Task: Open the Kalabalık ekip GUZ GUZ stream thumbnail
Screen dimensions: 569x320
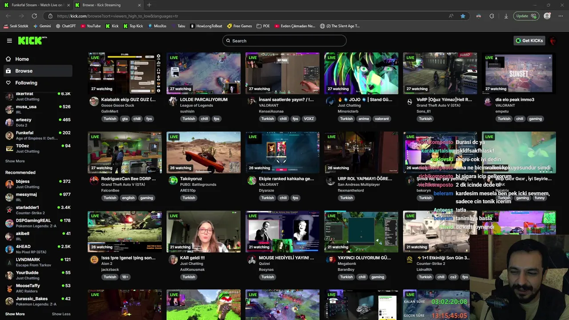Action: pyautogui.click(x=125, y=73)
